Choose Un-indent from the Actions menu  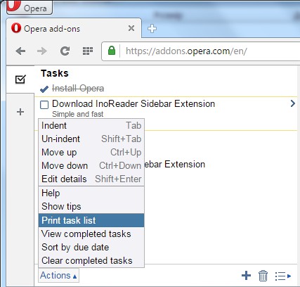click(91, 139)
